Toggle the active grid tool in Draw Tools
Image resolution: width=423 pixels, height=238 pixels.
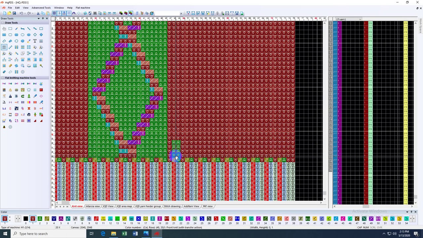pos(4,47)
